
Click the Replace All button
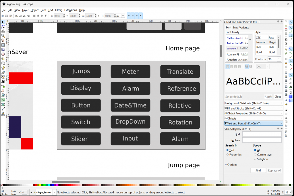pos(274,170)
